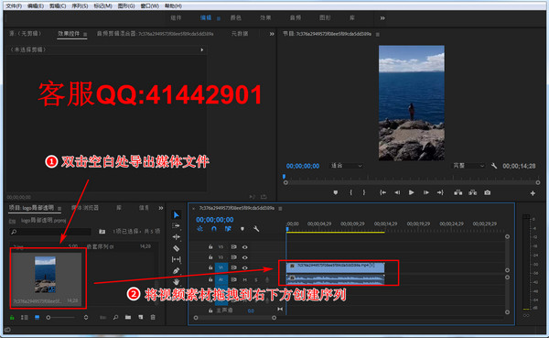This screenshot has height=338, width=549.
Task: Create new bin folder in project panel
Action: 128,317
